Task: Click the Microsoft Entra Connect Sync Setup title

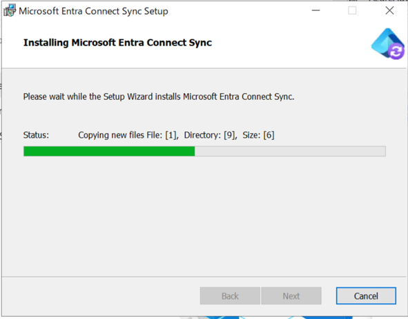Action: click(x=93, y=11)
